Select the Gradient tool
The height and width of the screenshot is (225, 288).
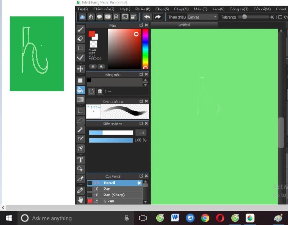coord(80,99)
